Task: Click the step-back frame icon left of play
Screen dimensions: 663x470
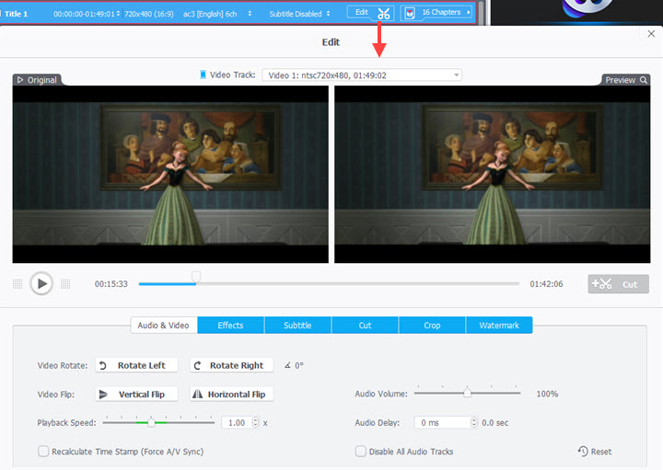Action: (x=17, y=284)
